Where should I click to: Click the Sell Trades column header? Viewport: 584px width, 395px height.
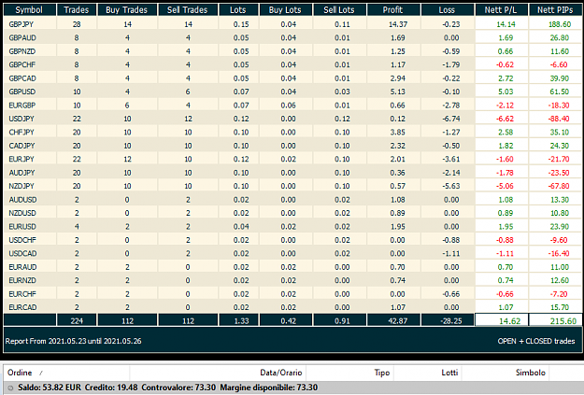188,9
